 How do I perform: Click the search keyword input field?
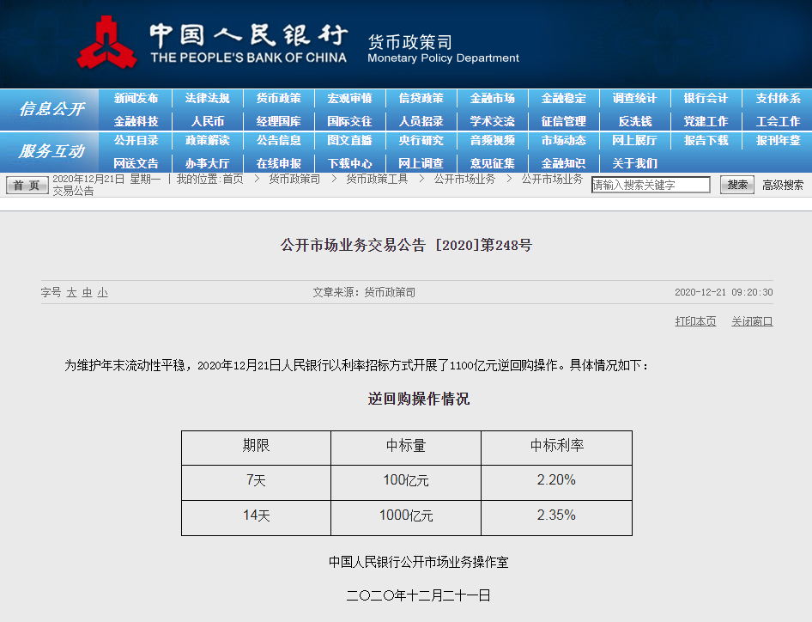click(651, 185)
